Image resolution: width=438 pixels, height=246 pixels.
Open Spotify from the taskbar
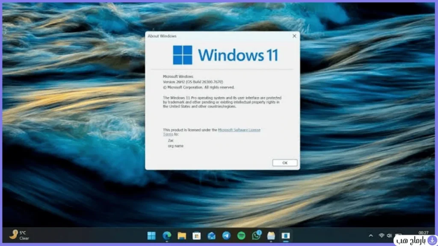241,236
